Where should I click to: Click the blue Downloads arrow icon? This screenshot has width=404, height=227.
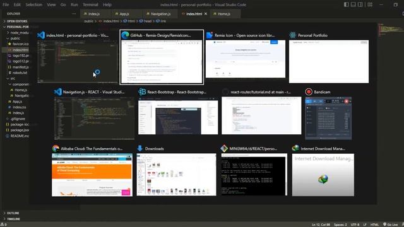(x=140, y=149)
